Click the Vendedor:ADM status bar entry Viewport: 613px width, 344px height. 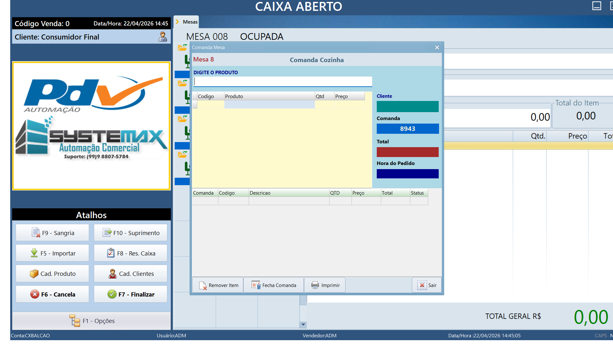[x=320, y=335]
